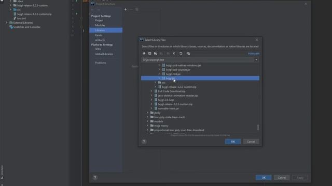This screenshot has height=186, width=332.
Task: Expand the models folder
Action: (x=147, y=121)
